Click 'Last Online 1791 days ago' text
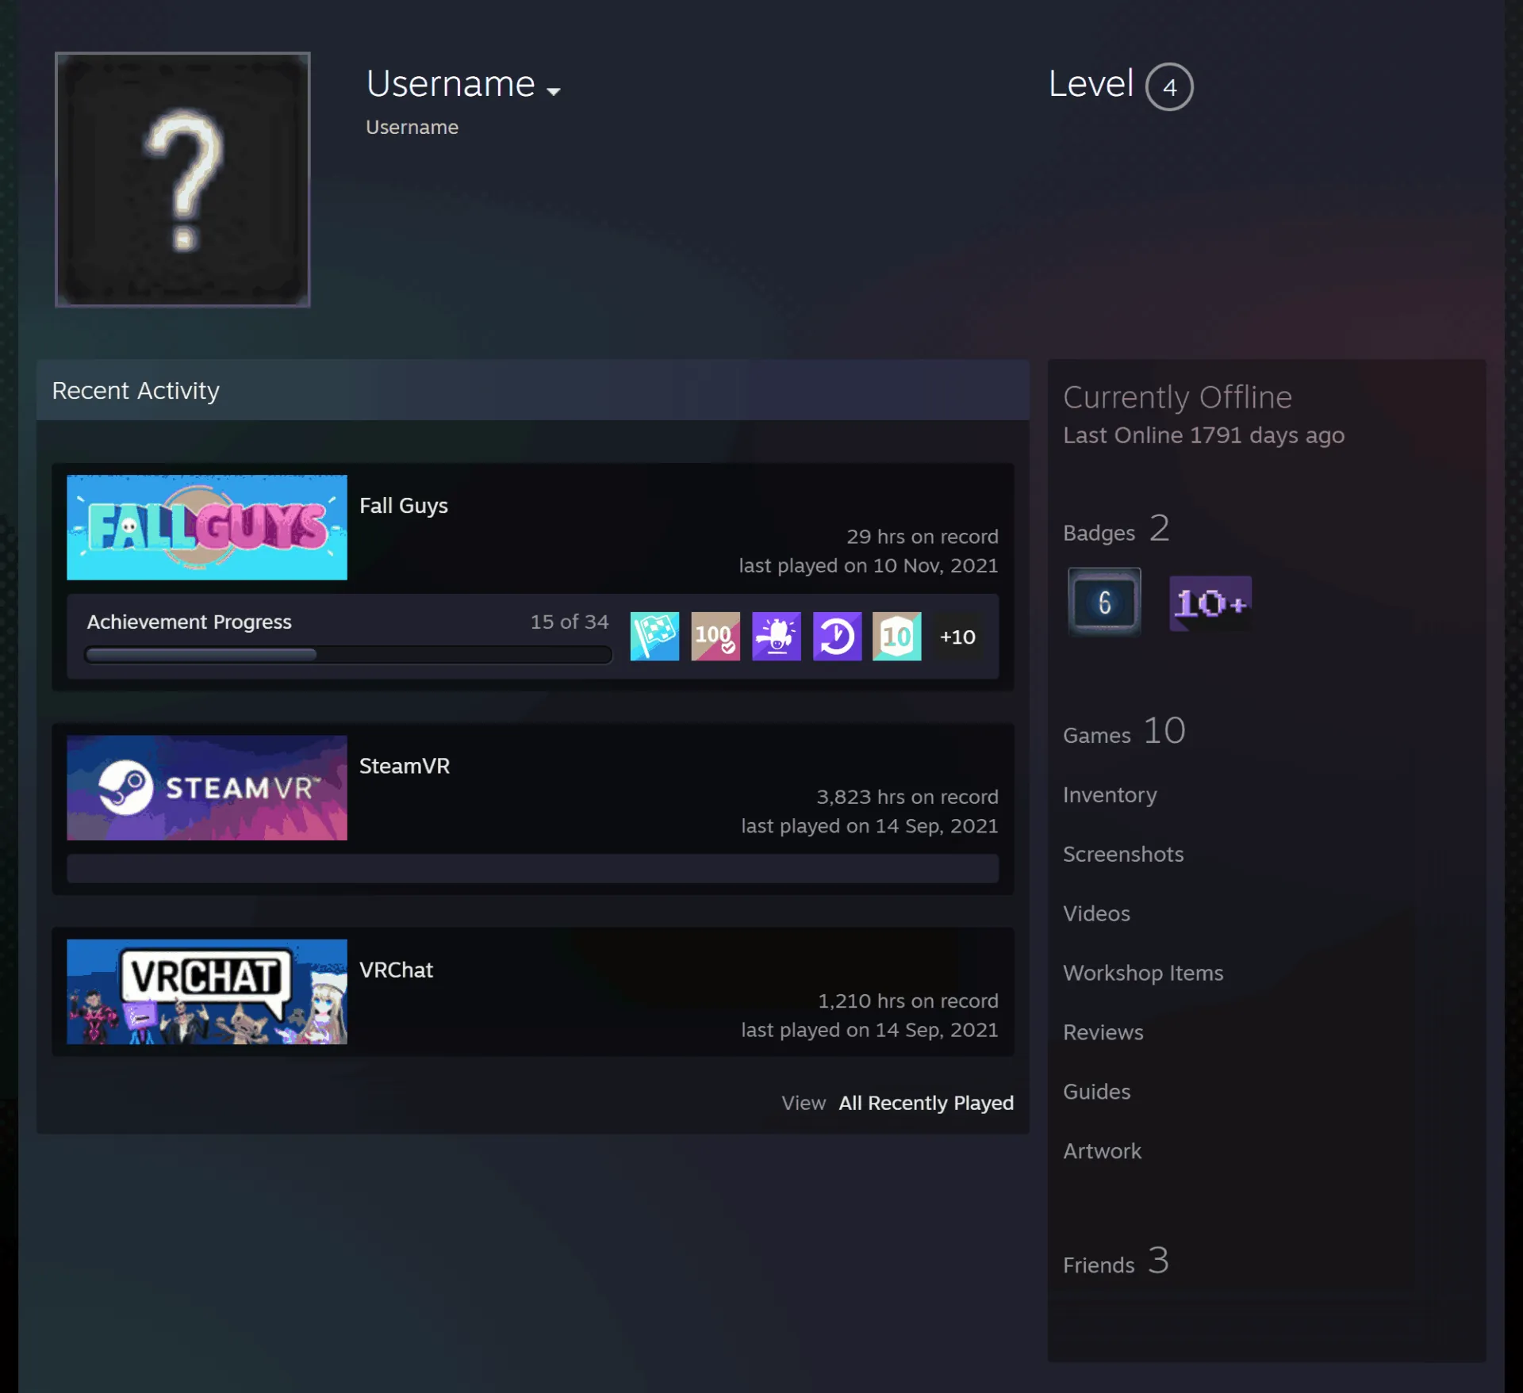The height and width of the screenshot is (1393, 1523). coord(1203,435)
